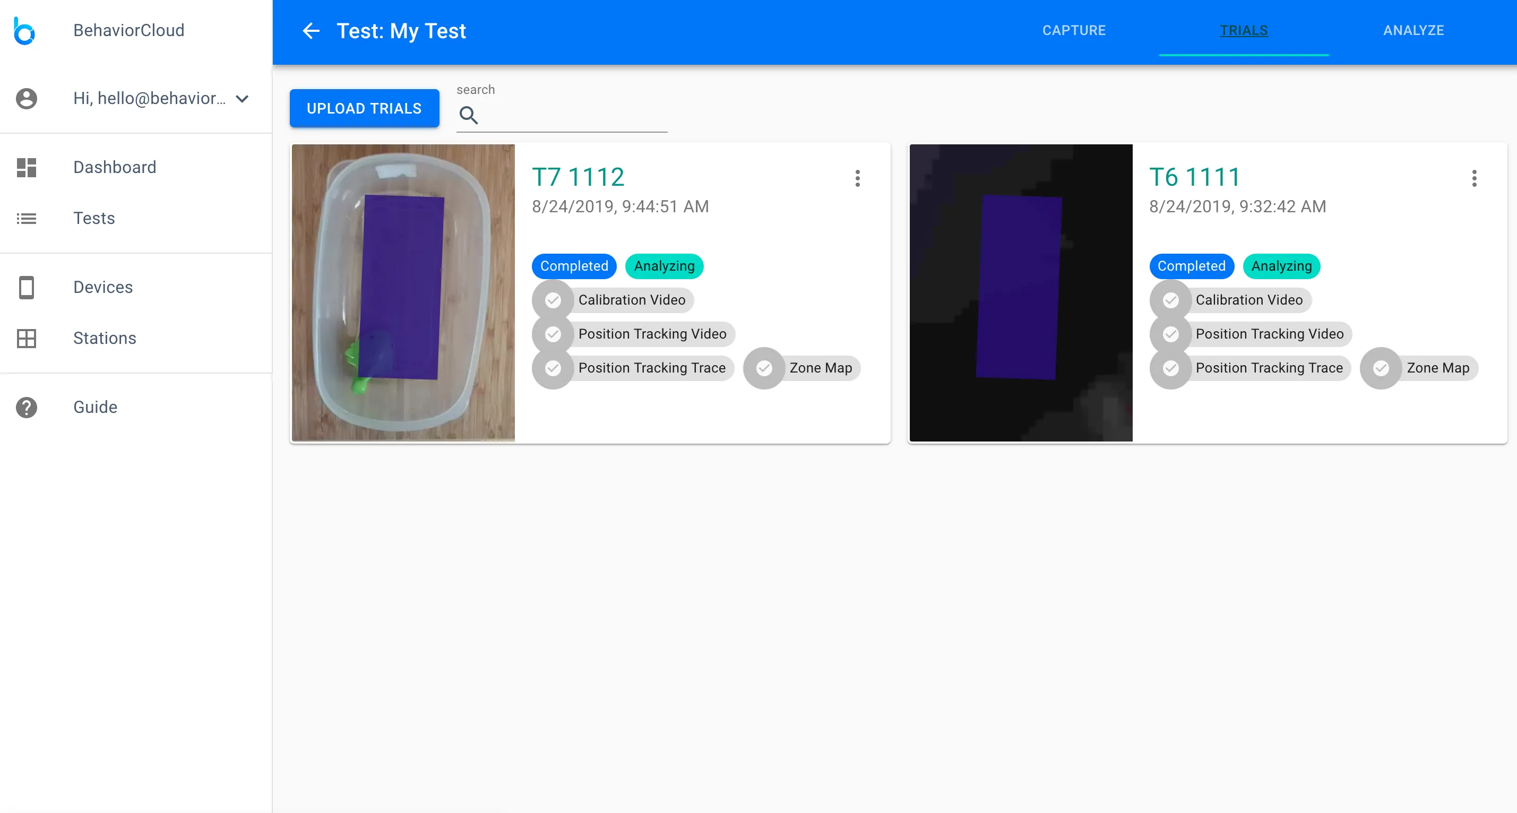Viewport: 1517px width, 813px height.
Task: Click the BehaviorCloud logo icon
Action: 24,31
